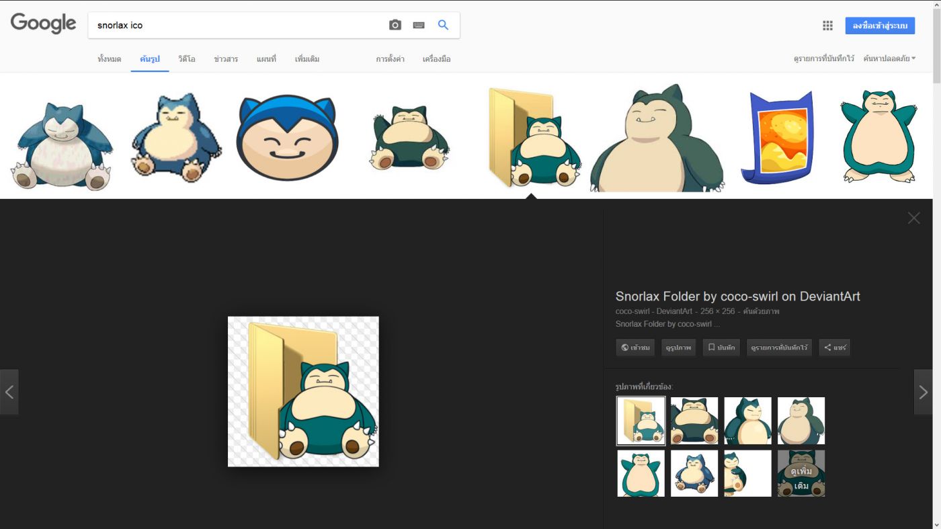Click the เข้าชม visit page button
This screenshot has width=941, height=529.
pyautogui.click(x=635, y=348)
